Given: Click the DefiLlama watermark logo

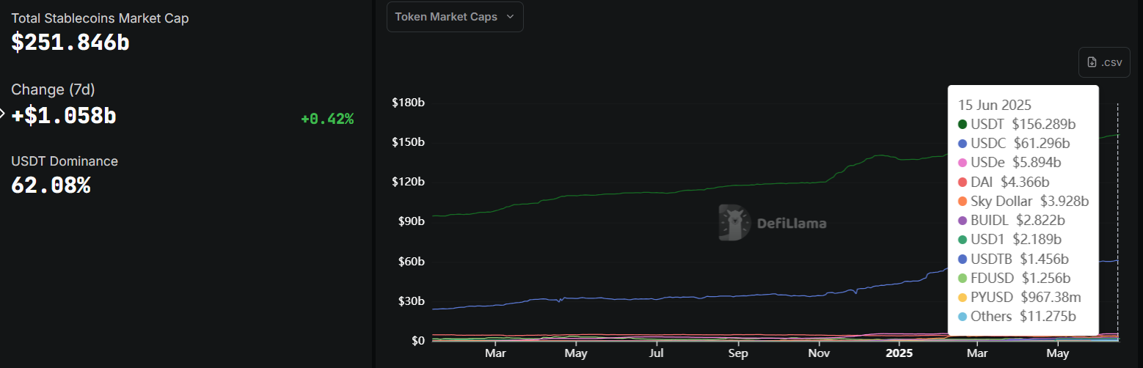Looking at the screenshot, I should 734,222.
